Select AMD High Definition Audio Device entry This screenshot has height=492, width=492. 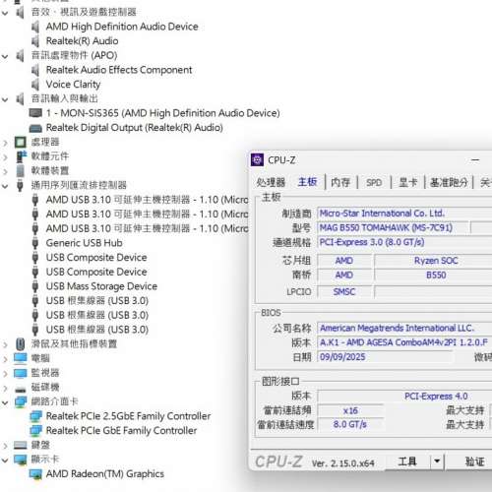122,27
